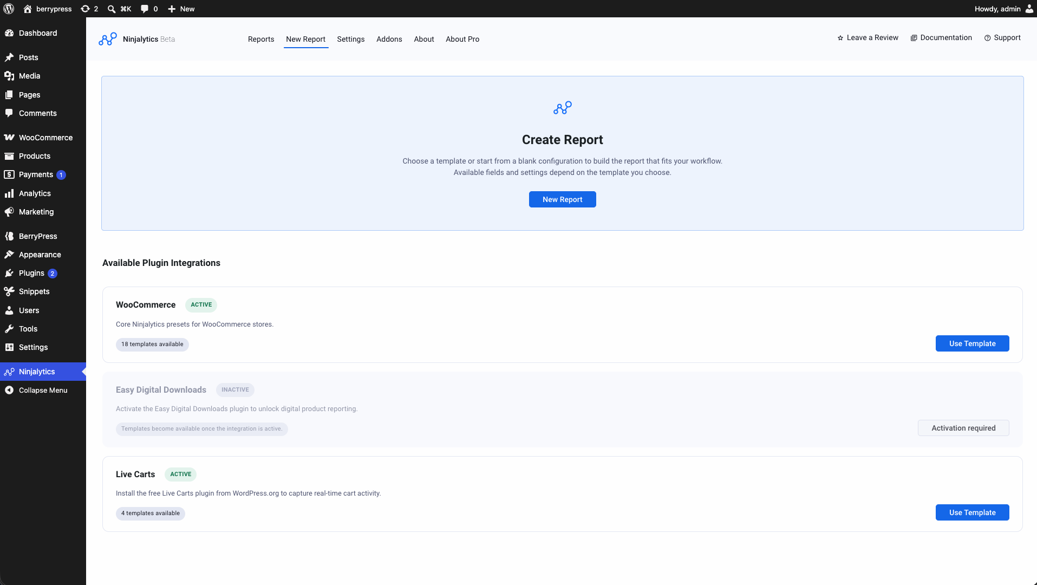Image resolution: width=1037 pixels, height=585 pixels.
Task: Select the New Report tab
Action: 305,39
